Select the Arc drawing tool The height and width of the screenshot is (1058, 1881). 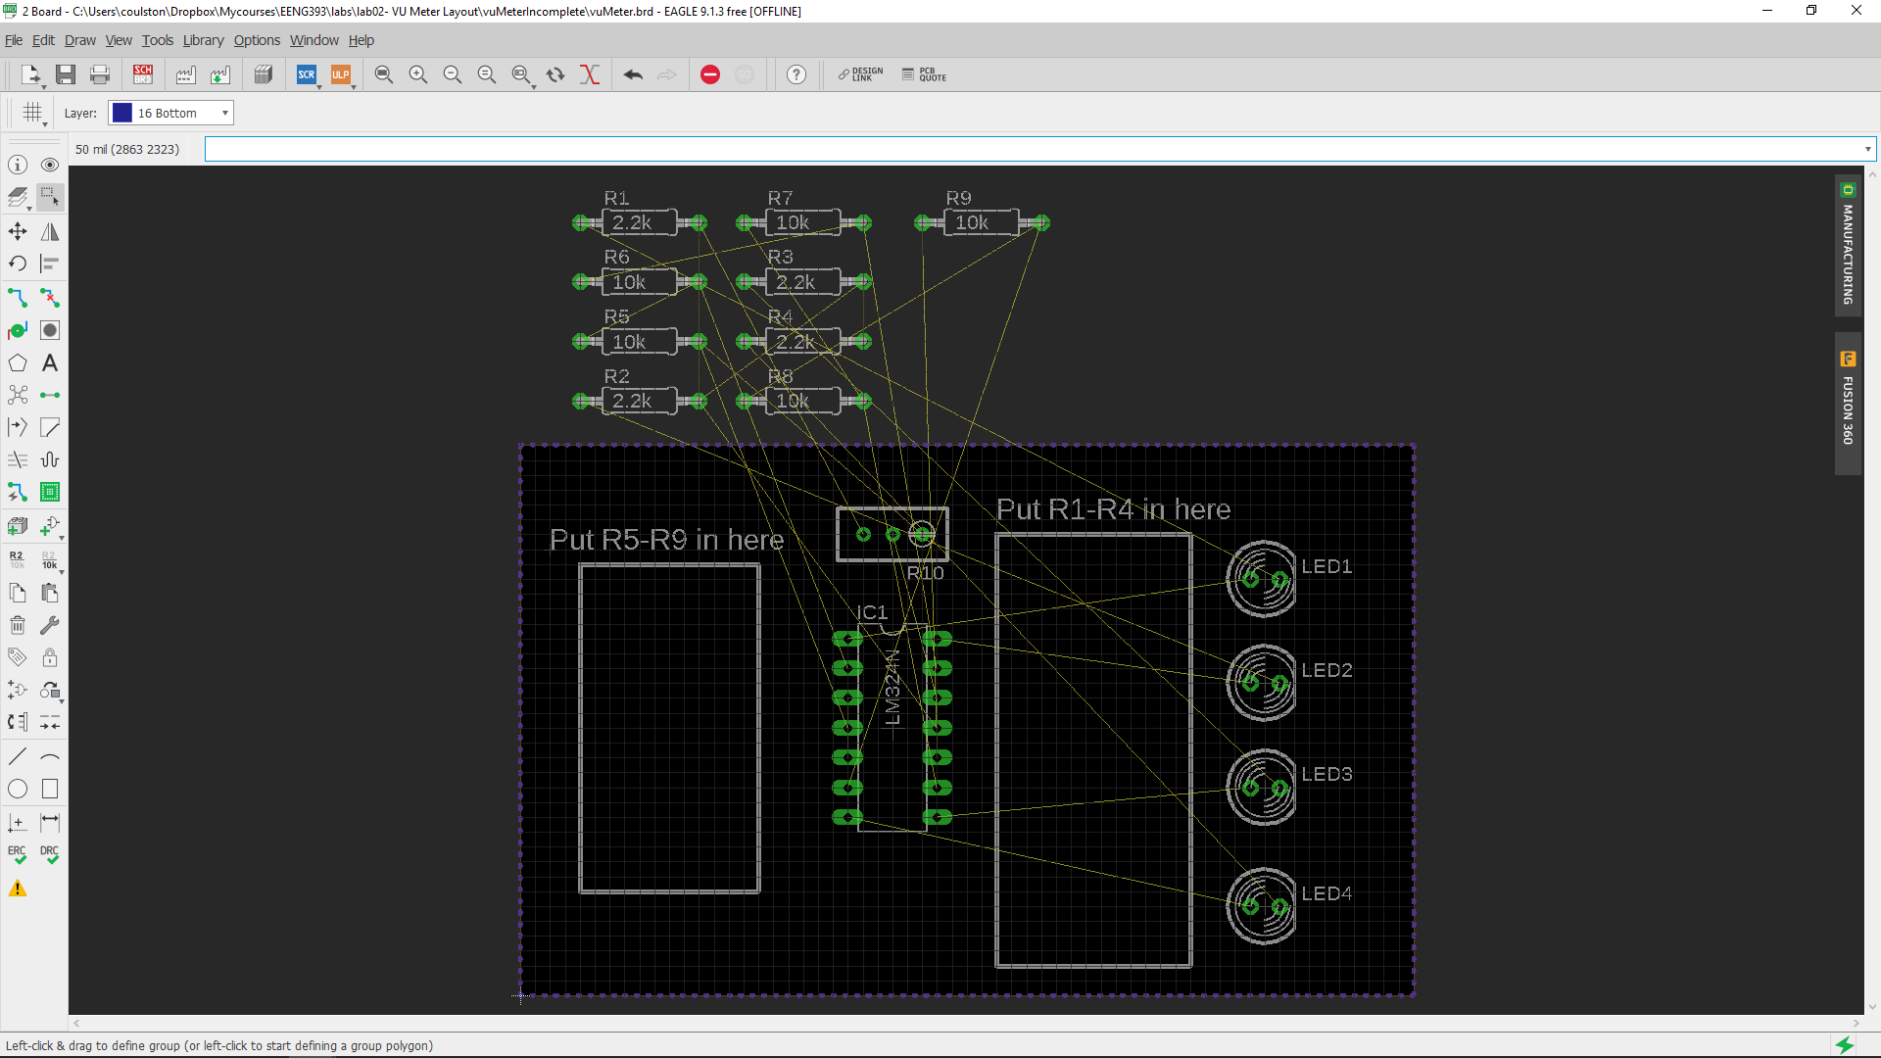coord(50,756)
